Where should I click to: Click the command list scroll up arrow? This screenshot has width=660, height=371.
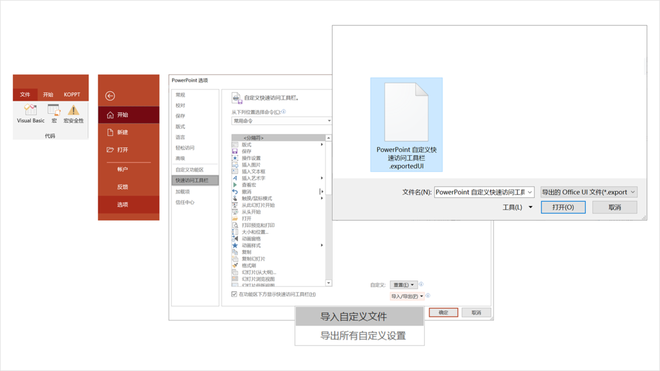(328, 138)
